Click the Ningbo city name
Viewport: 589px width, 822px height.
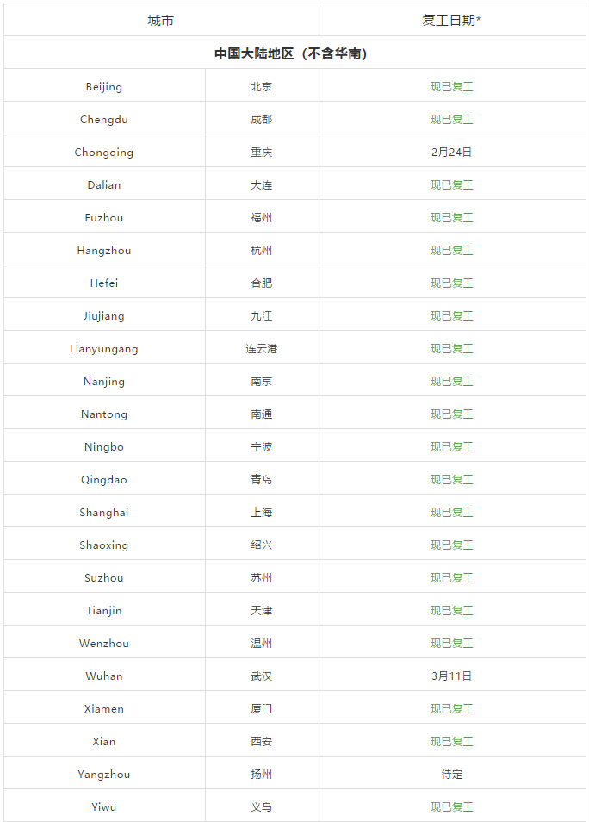pos(104,447)
